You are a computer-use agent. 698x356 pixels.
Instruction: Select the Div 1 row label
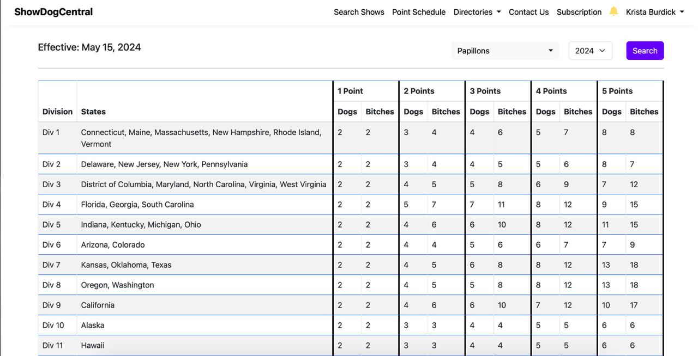click(x=51, y=132)
